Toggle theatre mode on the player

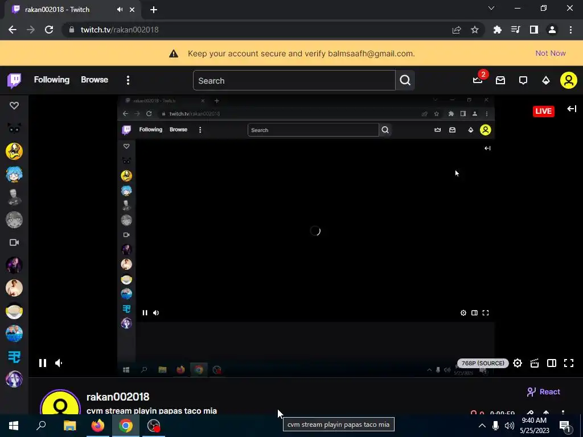click(552, 363)
